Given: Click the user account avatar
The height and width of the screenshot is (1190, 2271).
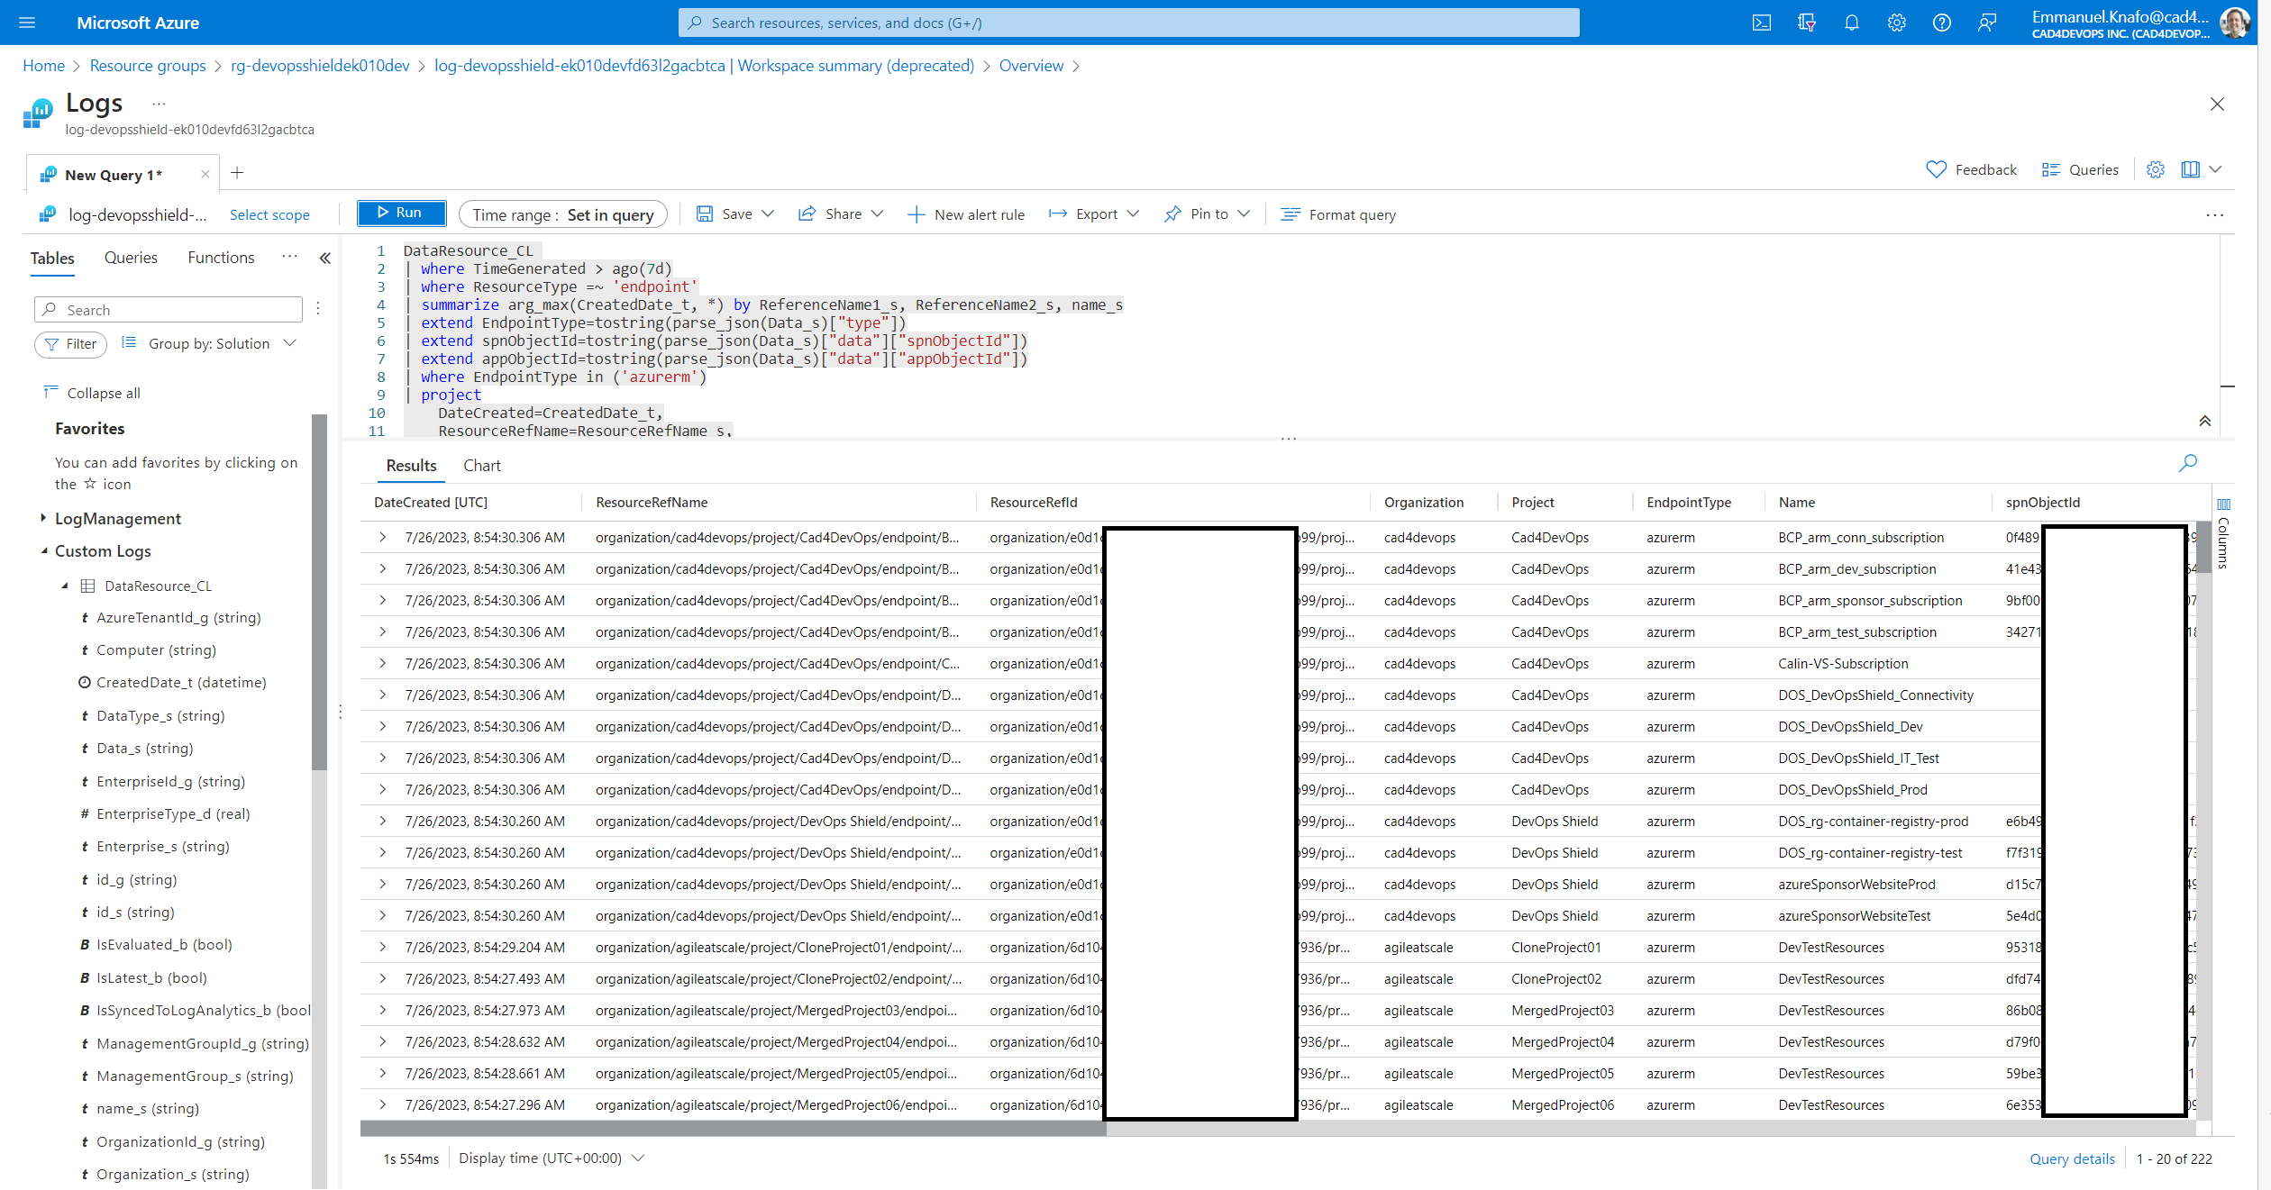Looking at the screenshot, I should (2234, 23).
